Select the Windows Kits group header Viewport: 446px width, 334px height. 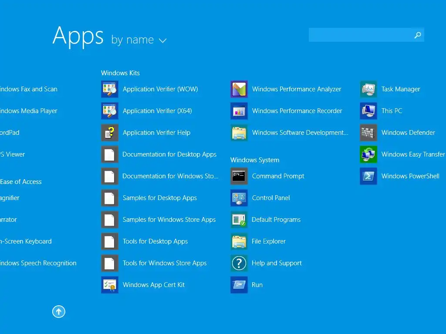click(120, 73)
